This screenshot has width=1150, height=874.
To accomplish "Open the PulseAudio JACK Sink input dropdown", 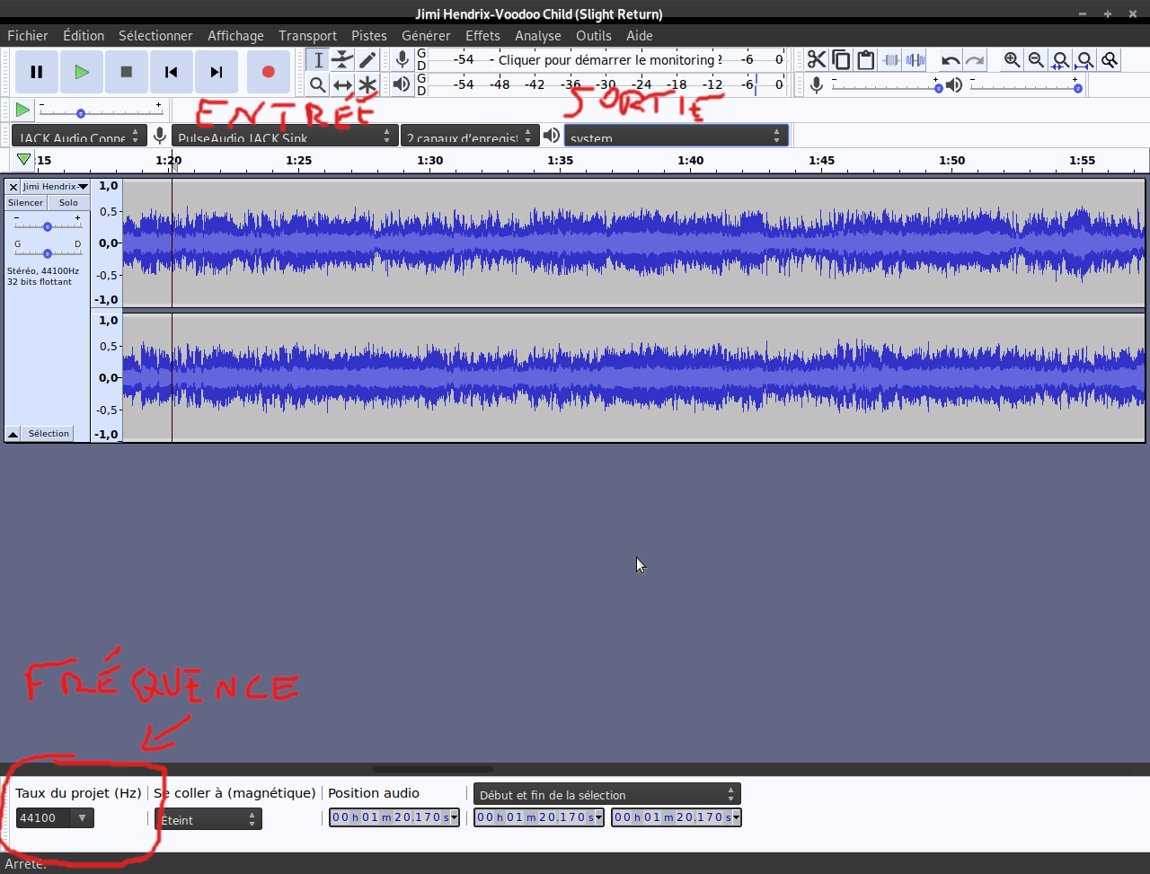I will click(x=285, y=136).
